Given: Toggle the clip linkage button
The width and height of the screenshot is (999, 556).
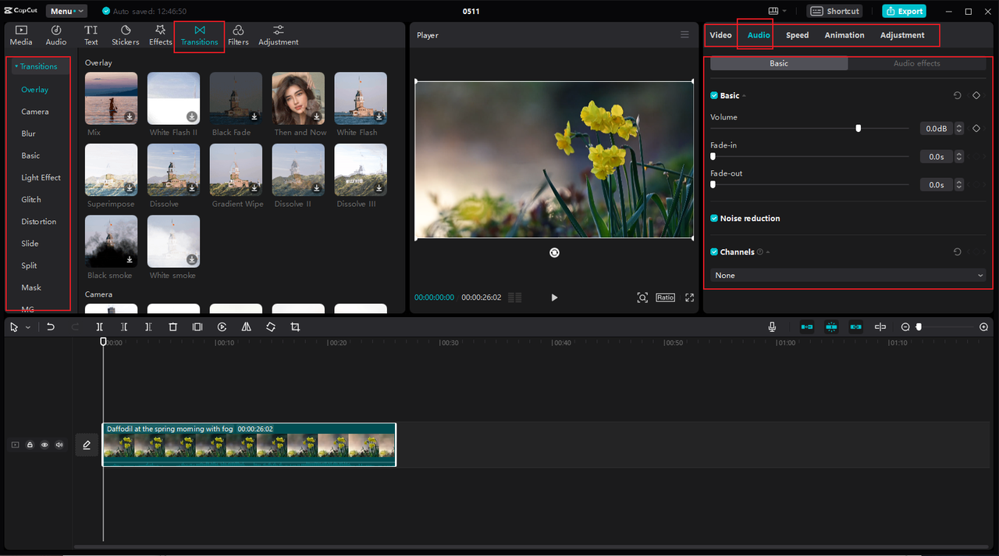Looking at the screenshot, I should point(855,327).
